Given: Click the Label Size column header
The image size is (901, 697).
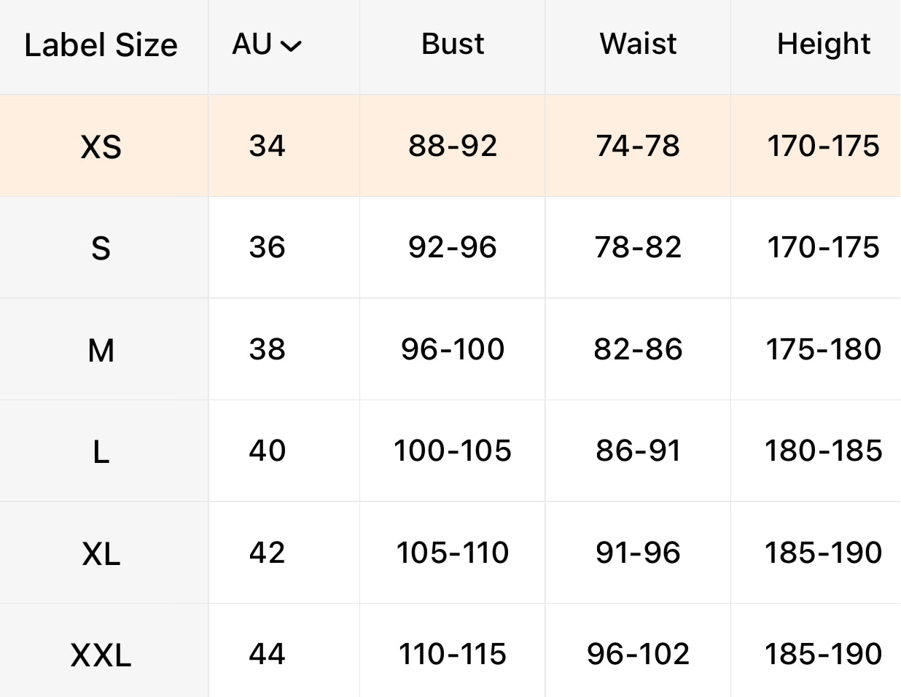Looking at the screenshot, I should pyautogui.click(x=101, y=45).
